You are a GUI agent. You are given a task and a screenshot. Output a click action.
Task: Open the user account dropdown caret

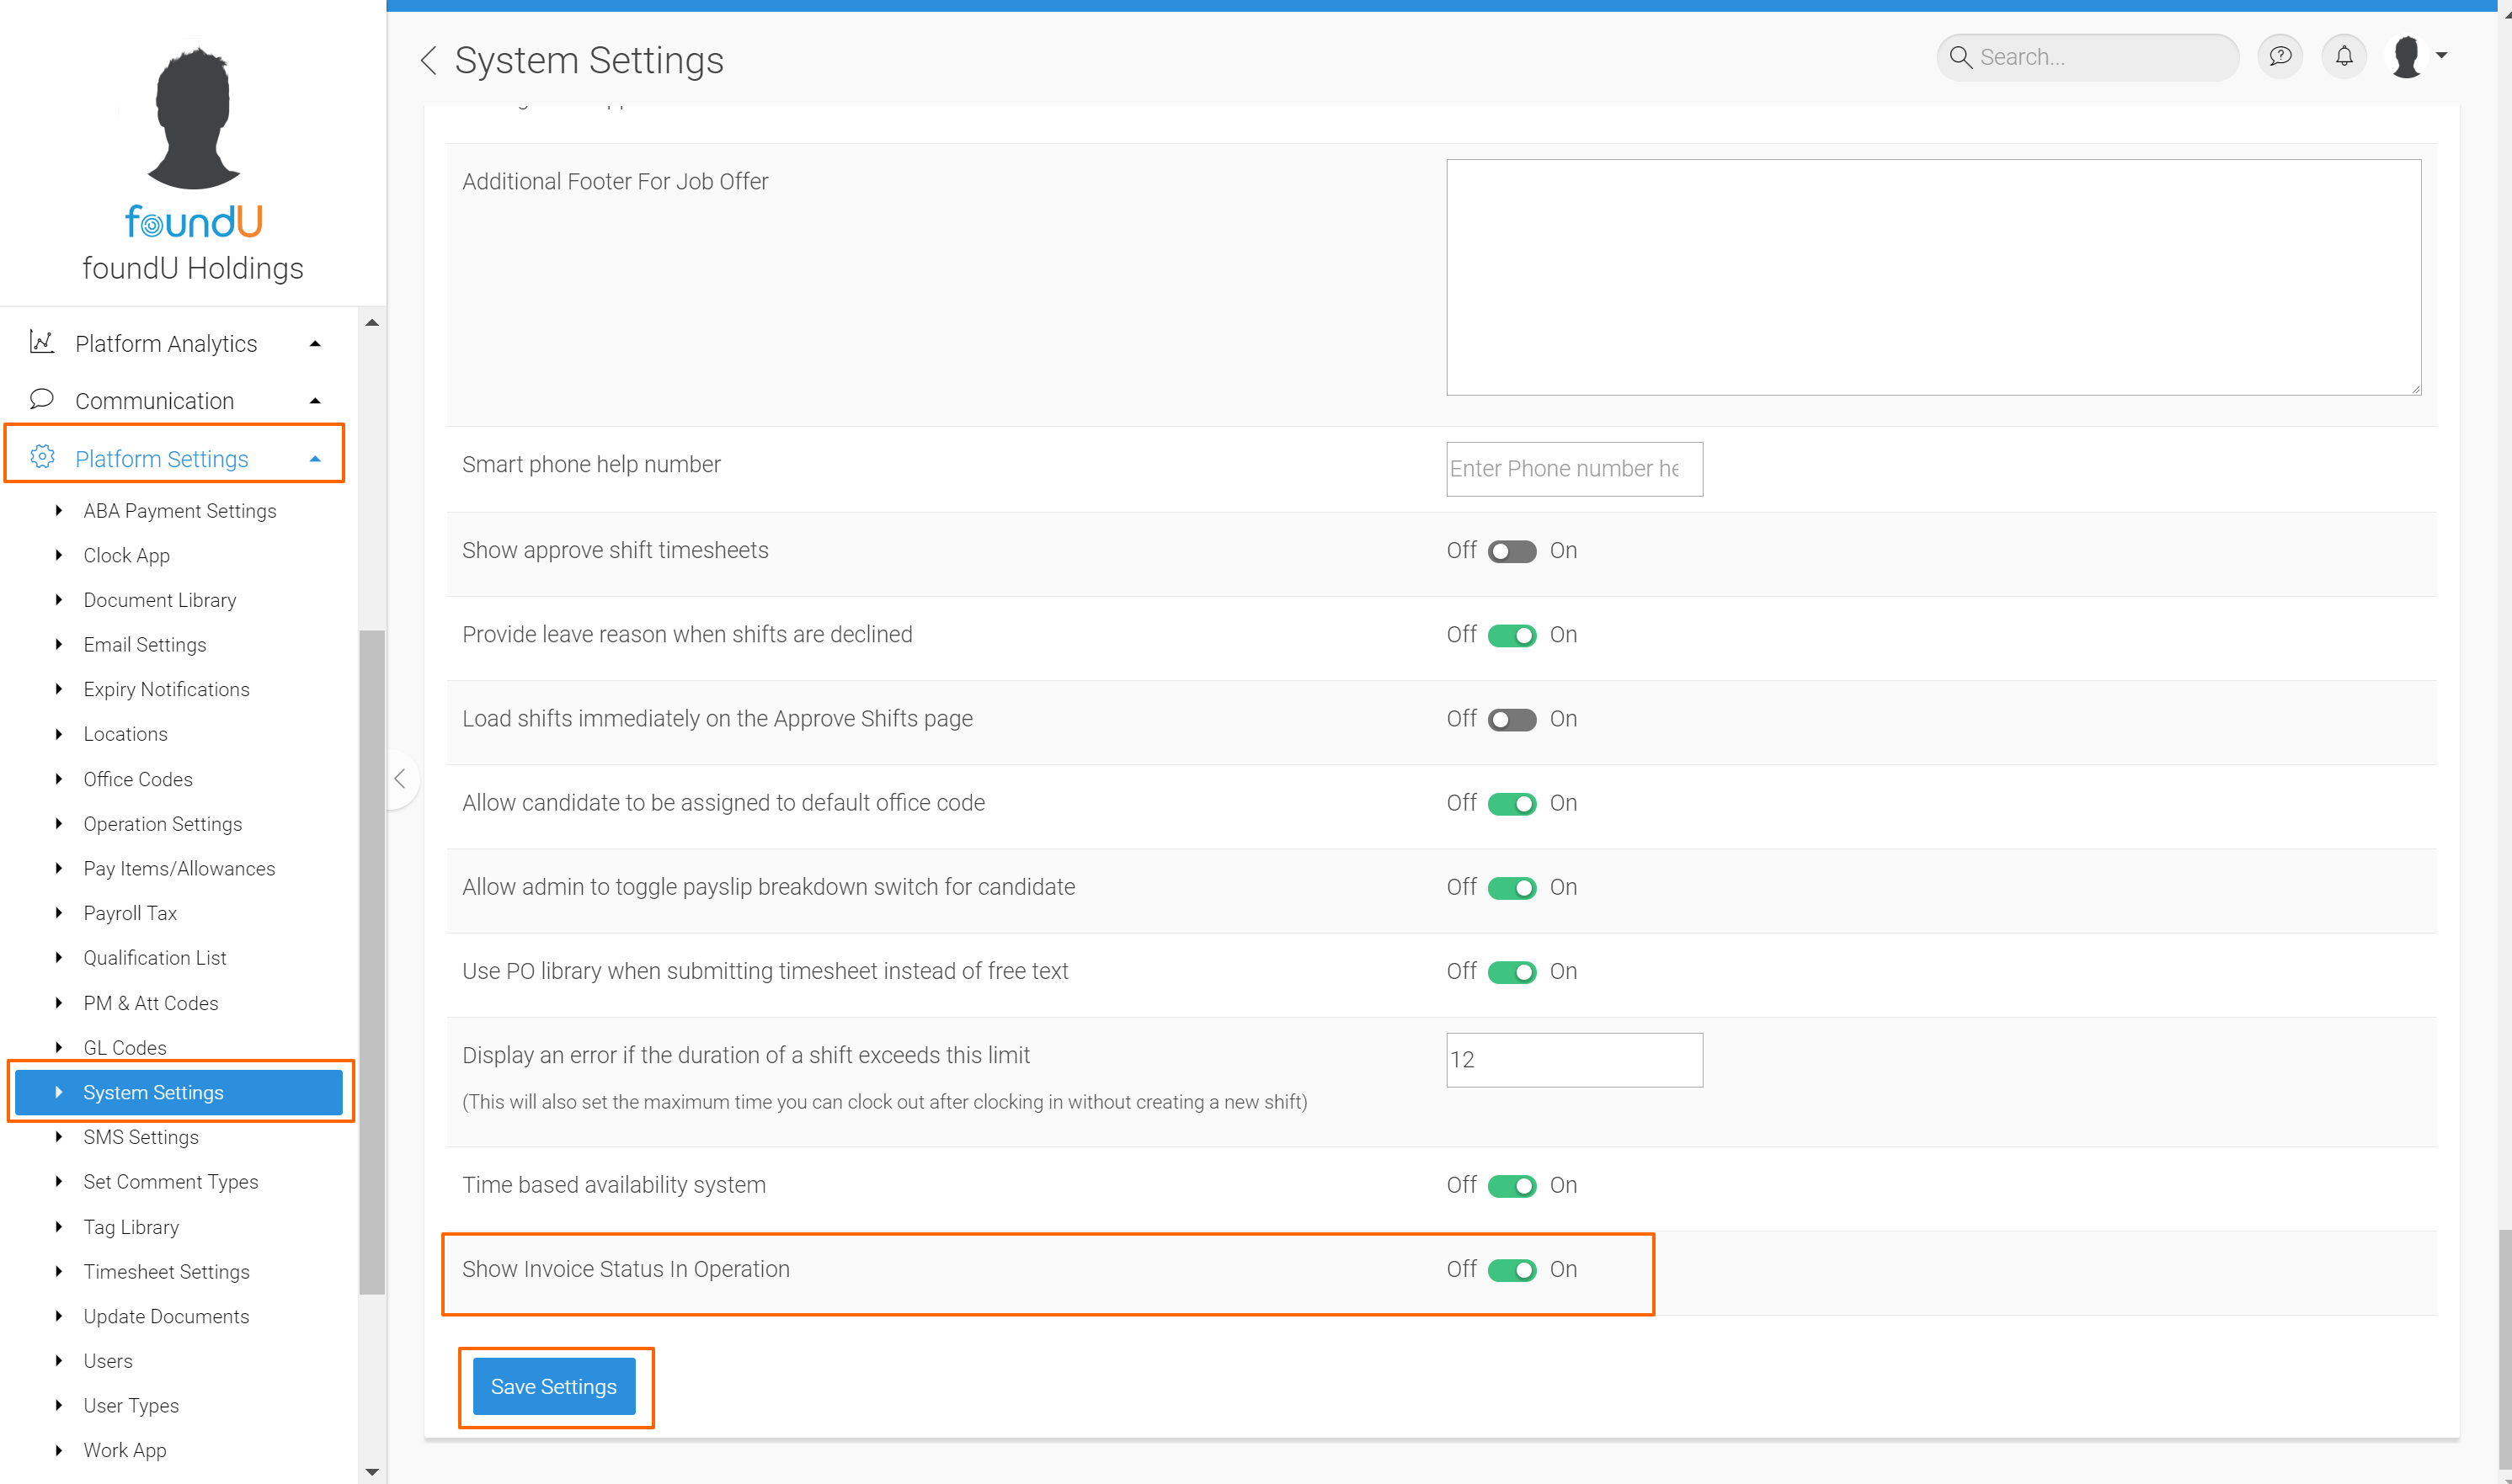[x=2442, y=56]
